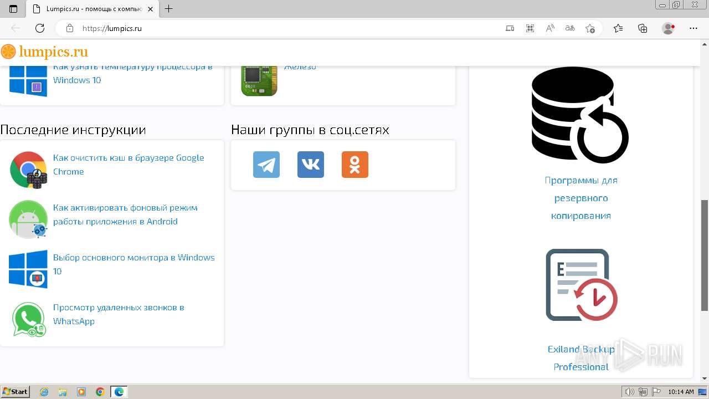Open the tab actions menu icon

pos(13,9)
